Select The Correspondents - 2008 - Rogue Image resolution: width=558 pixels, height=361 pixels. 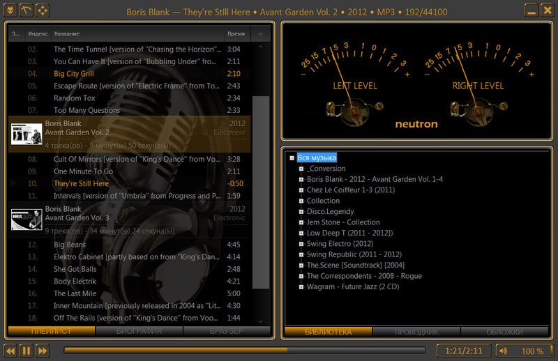tap(364, 276)
